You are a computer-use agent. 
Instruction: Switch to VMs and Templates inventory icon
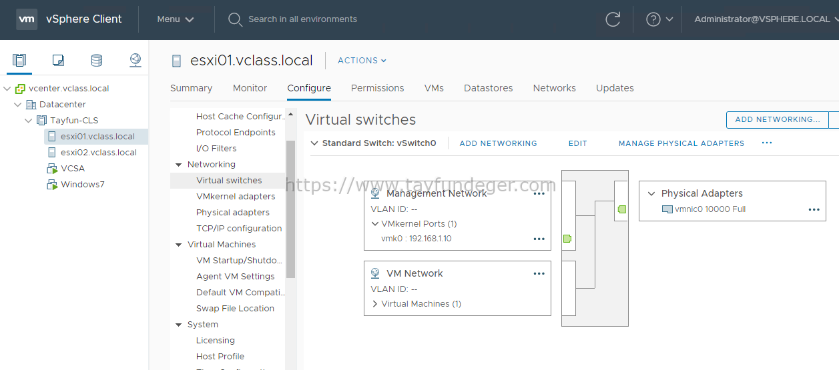click(x=58, y=61)
